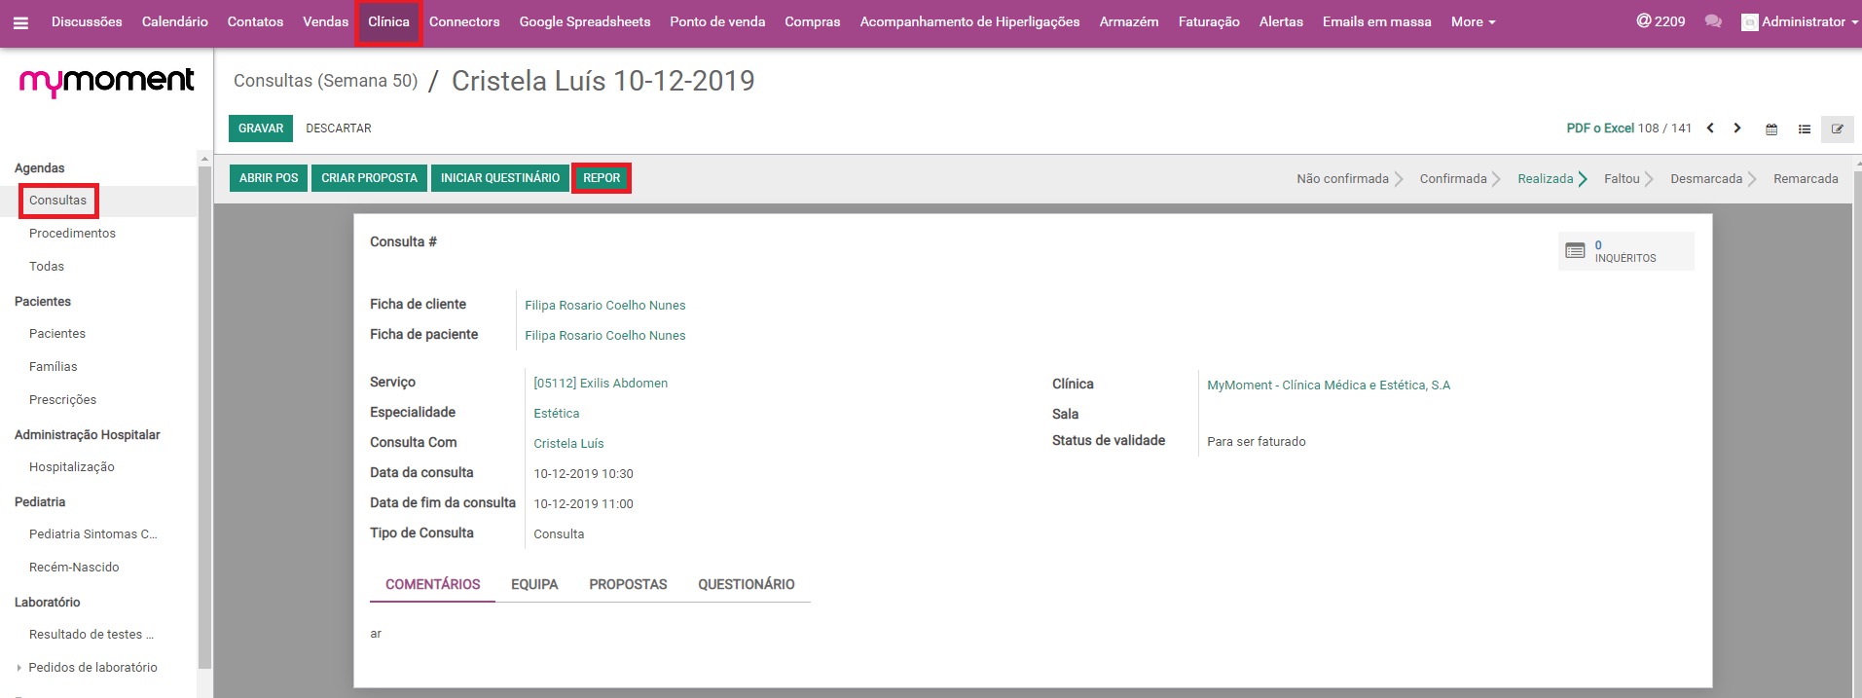The height and width of the screenshot is (698, 1862).
Task: Open the hamburger apps menu icon
Action: click(x=20, y=22)
